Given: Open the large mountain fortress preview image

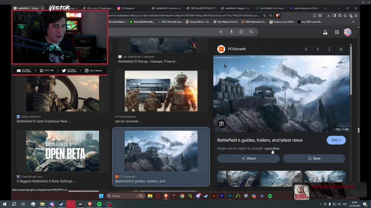Looking at the screenshot, I should point(281,94).
